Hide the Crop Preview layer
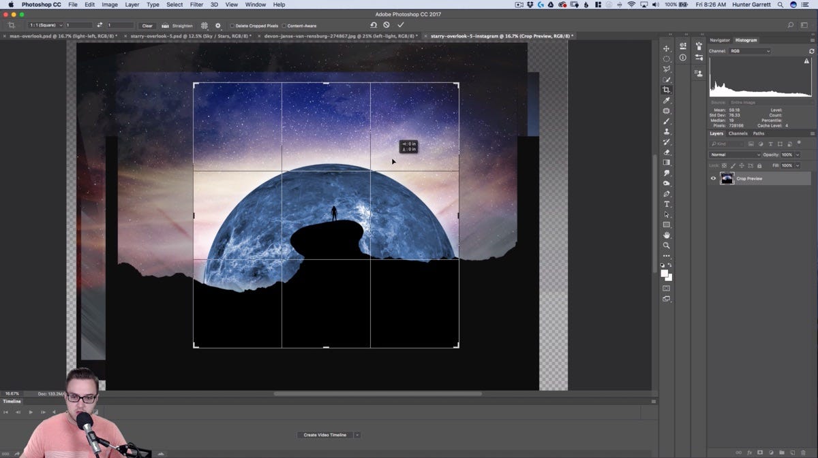The height and width of the screenshot is (458, 818). point(714,178)
